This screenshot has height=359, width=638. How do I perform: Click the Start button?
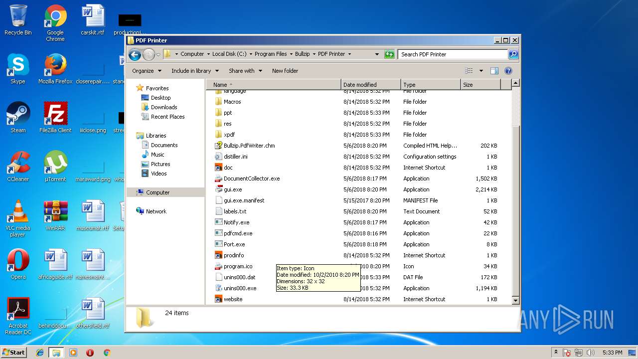13,353
